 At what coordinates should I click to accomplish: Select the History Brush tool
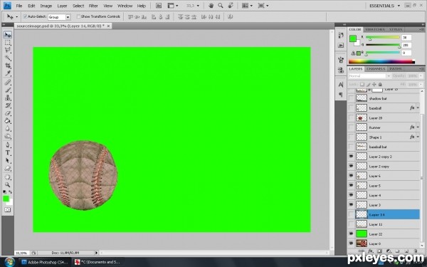(x=8, y=105)
